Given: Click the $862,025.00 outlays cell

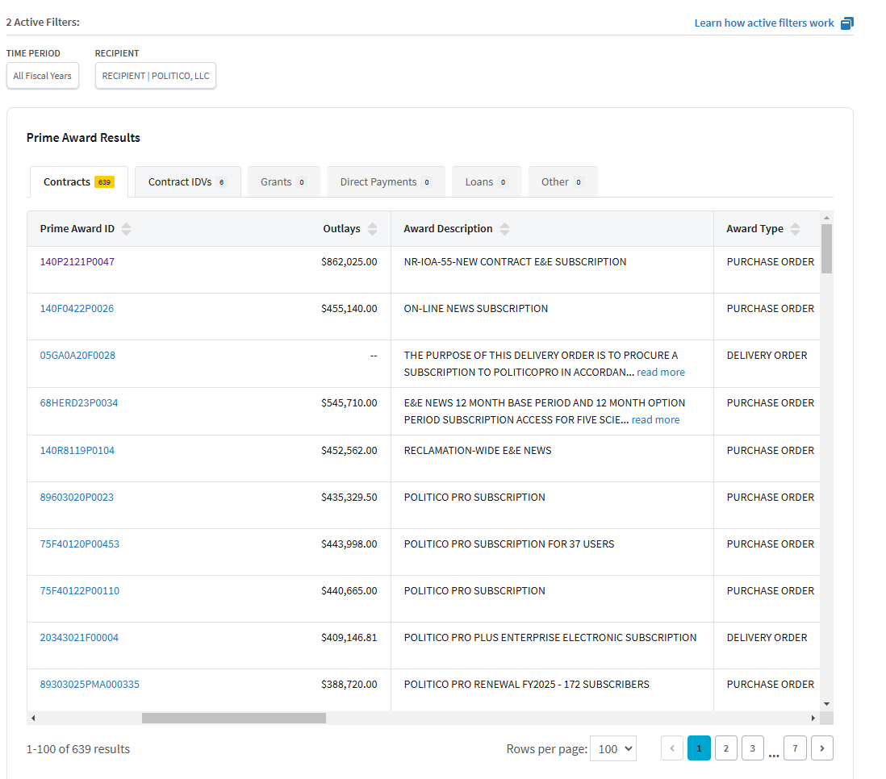Looking at the screenshot, I should click(x=349, y=261).
